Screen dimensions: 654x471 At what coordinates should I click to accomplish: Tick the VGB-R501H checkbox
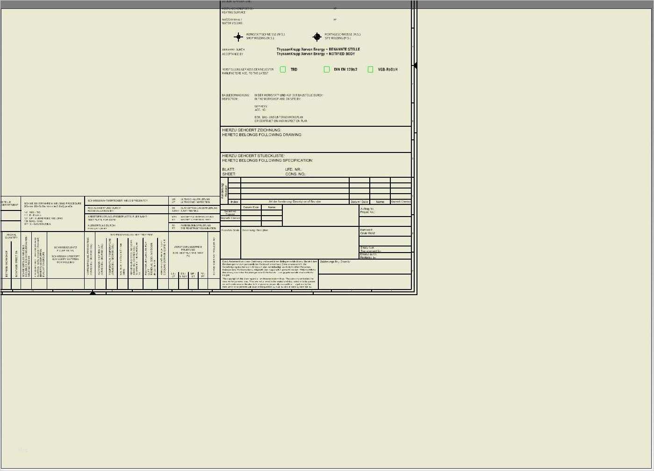pos(371,69)
